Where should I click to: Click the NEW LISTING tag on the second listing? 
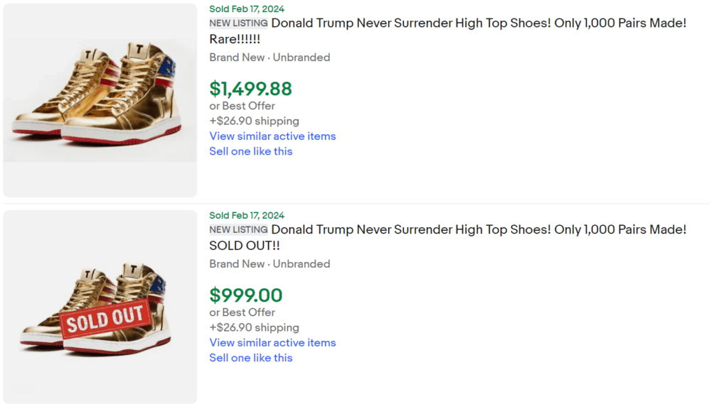pyautogui.click(x=238, y=229)
